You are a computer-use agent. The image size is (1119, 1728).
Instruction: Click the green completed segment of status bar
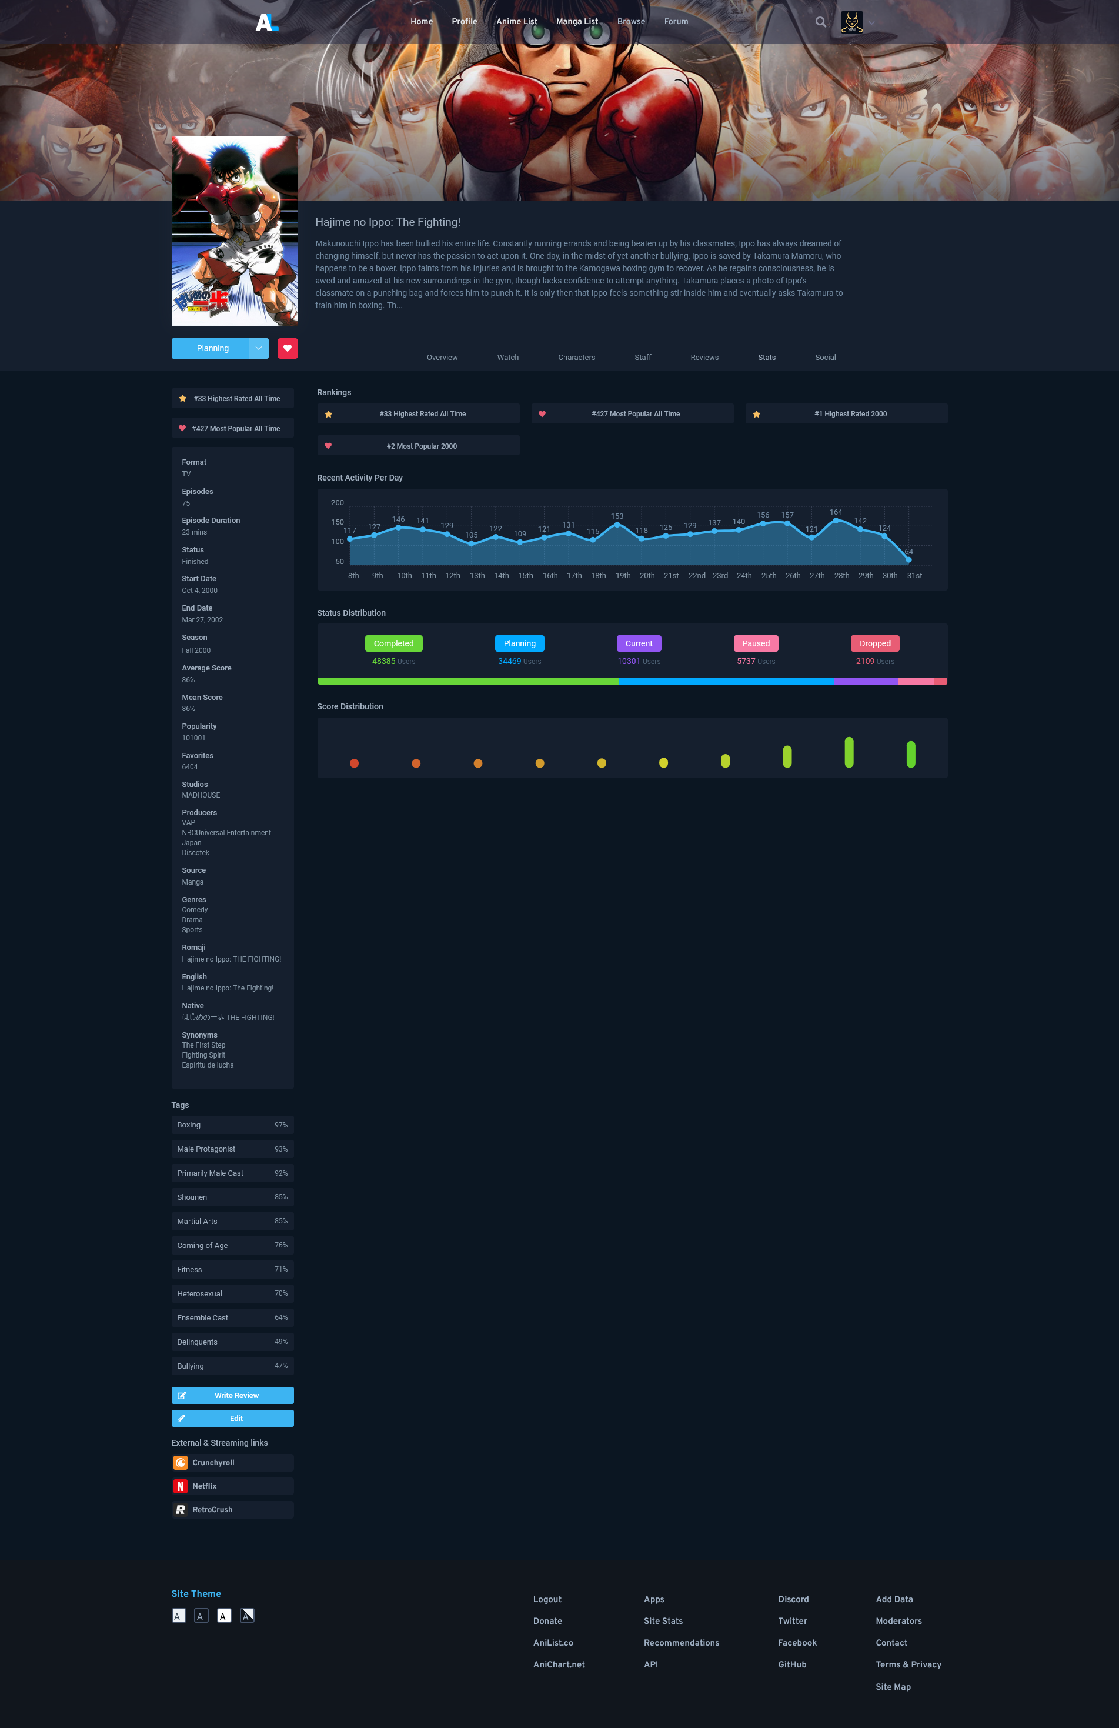468,681
